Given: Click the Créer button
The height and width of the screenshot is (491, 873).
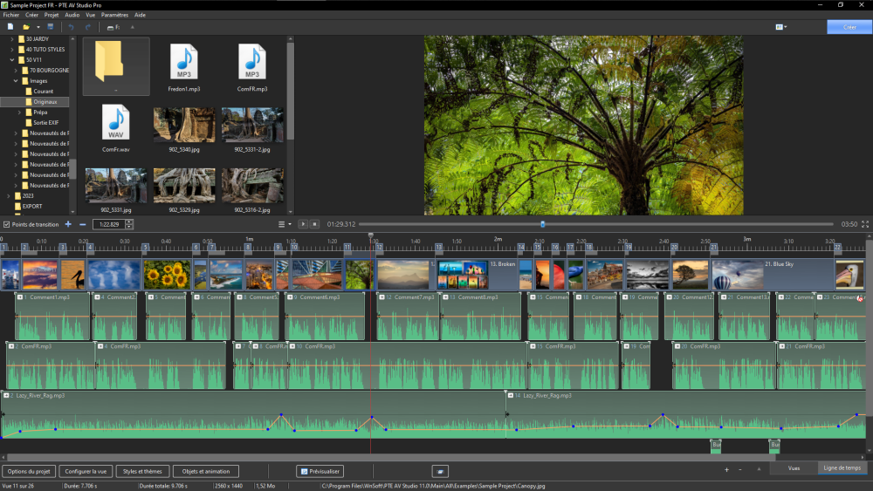Looking at the screenshot, I should (849, 27).
